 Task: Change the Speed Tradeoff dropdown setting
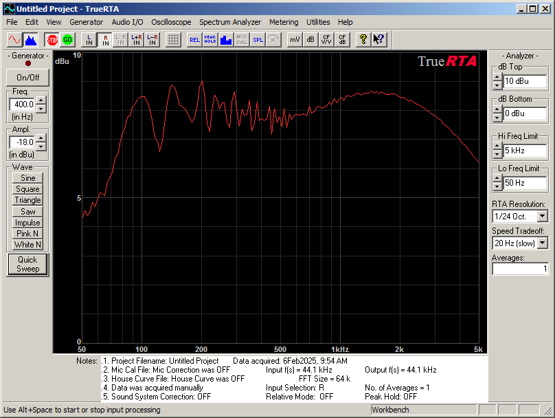(x=543, y=243)
